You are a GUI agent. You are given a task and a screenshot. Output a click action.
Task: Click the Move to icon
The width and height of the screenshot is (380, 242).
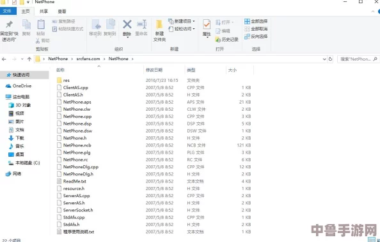pyautogui.click(x=95, y=24)
